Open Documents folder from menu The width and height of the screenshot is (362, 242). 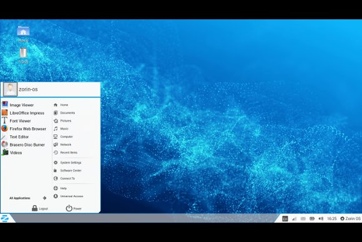click(x=64, y=113)
